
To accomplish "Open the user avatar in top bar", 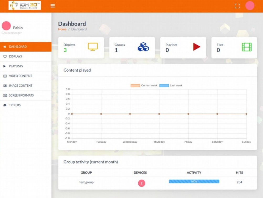I will click(250, 6).
